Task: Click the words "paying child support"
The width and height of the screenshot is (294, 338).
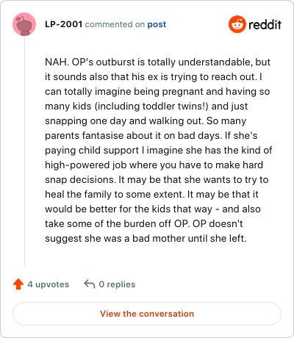Action: click(x=92, y=151)
